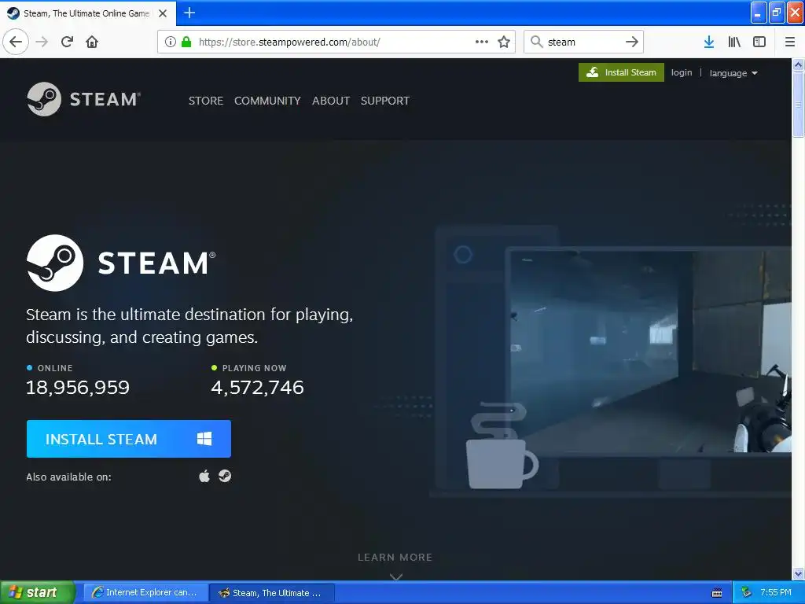Screen dimensions: 805x604
Task: Click the learn more down chevron
Action: coord(396,576)
